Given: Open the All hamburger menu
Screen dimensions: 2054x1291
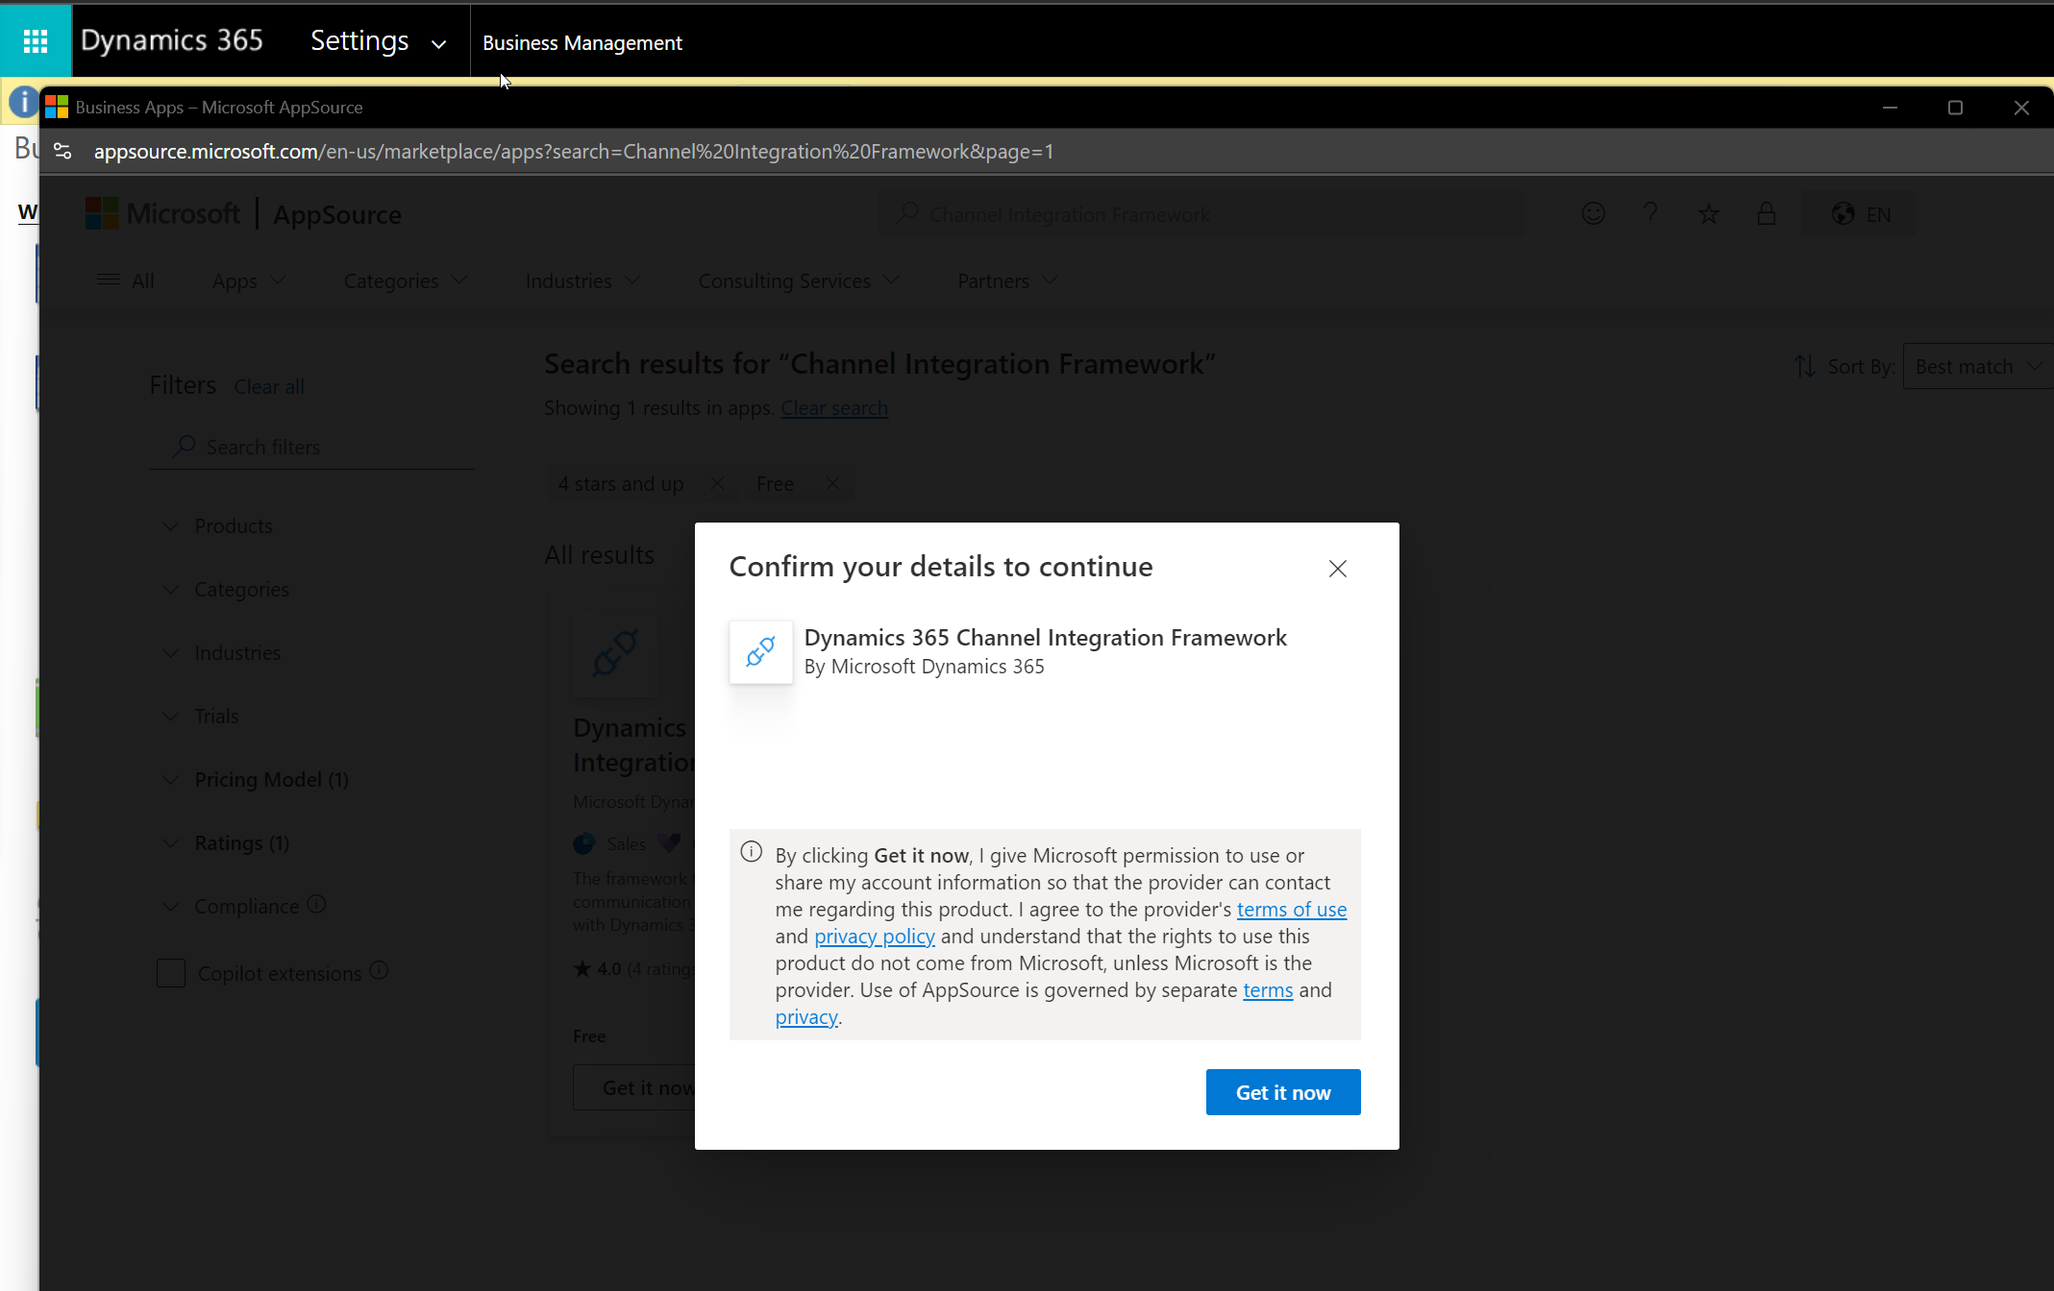Looking at the screenshot, I should (x=125, y=280).
